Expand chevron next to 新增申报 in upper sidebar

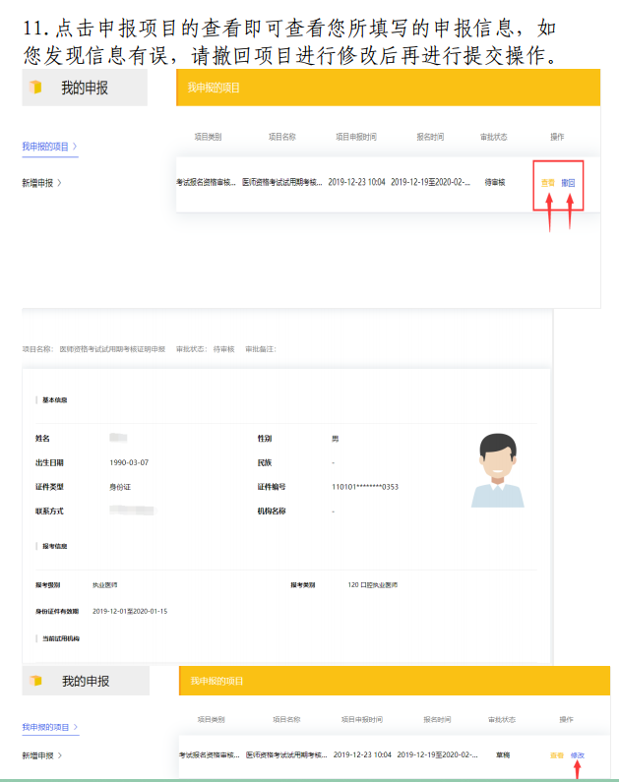coord(60,183)
